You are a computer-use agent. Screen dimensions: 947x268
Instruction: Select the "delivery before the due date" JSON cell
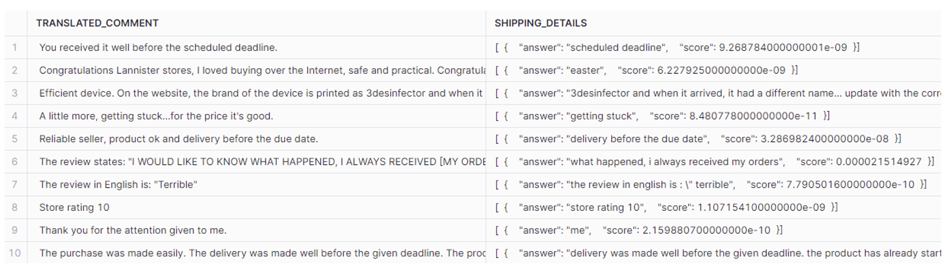(x=716, y=139)
